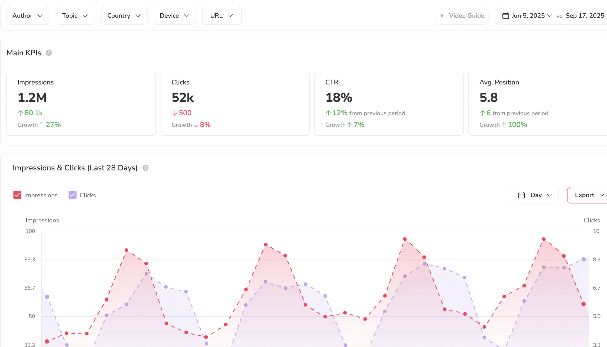Click the play icon on Video Guide
This screenshot has height=347, width=607.
click(x=442, y=16)
